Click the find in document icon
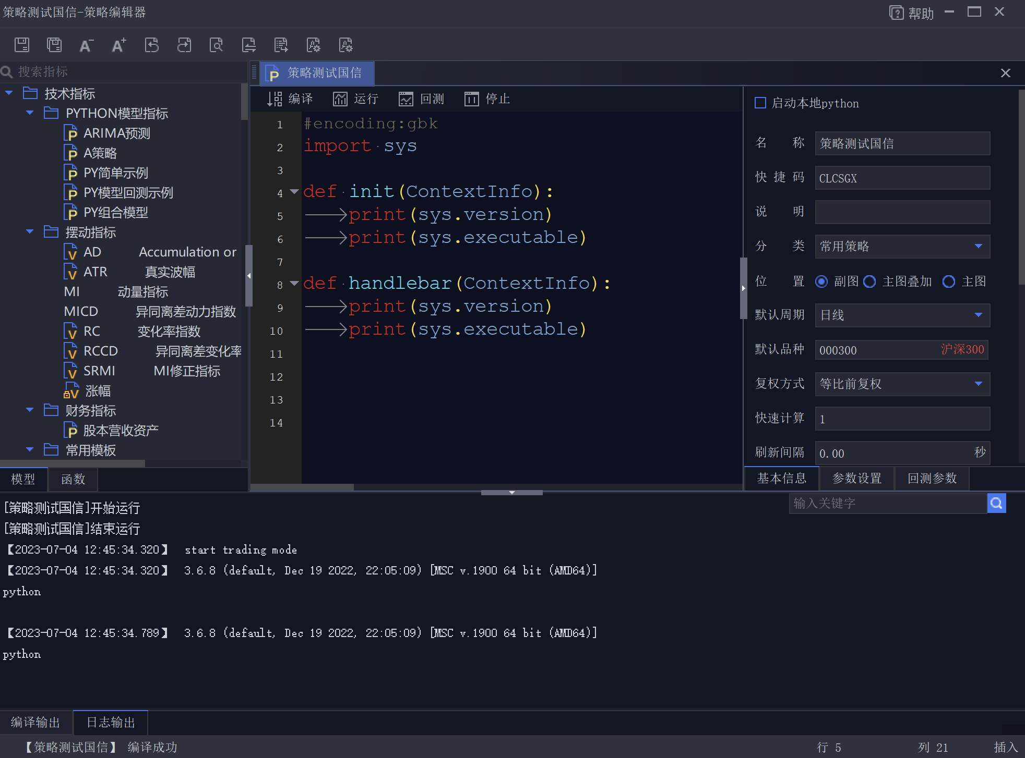The height and width of the screenshot is (758, 1025). point(216,45)
